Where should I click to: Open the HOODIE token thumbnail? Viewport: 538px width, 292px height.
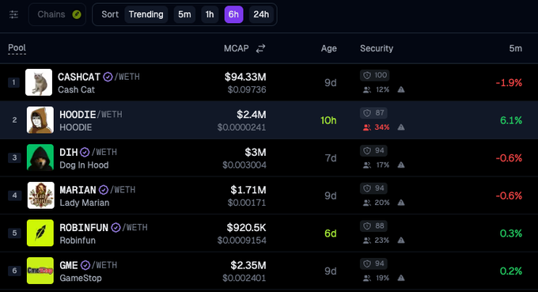click(x=40, y=119)
